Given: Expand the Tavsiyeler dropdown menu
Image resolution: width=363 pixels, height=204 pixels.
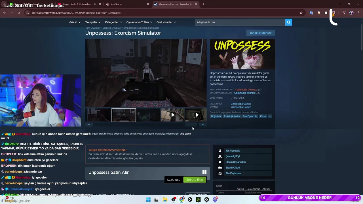Looking at the screenshot, I should 92,22.
